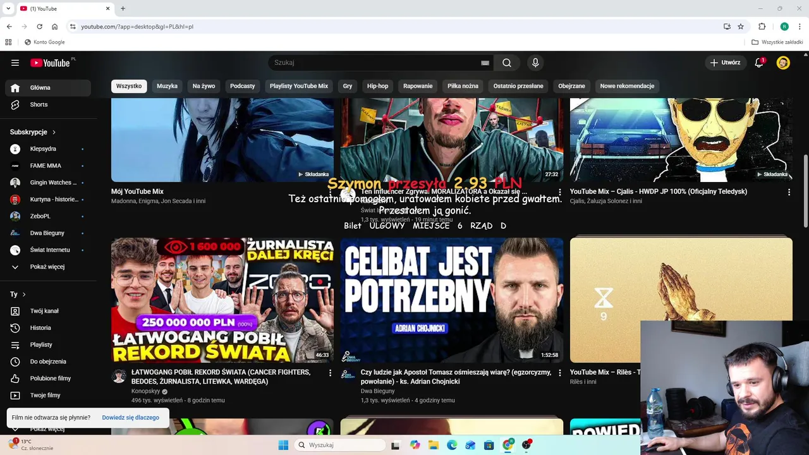Install the YouTube app via address bar icon
This screenshot has width=809, height=455.
(727, 27)
